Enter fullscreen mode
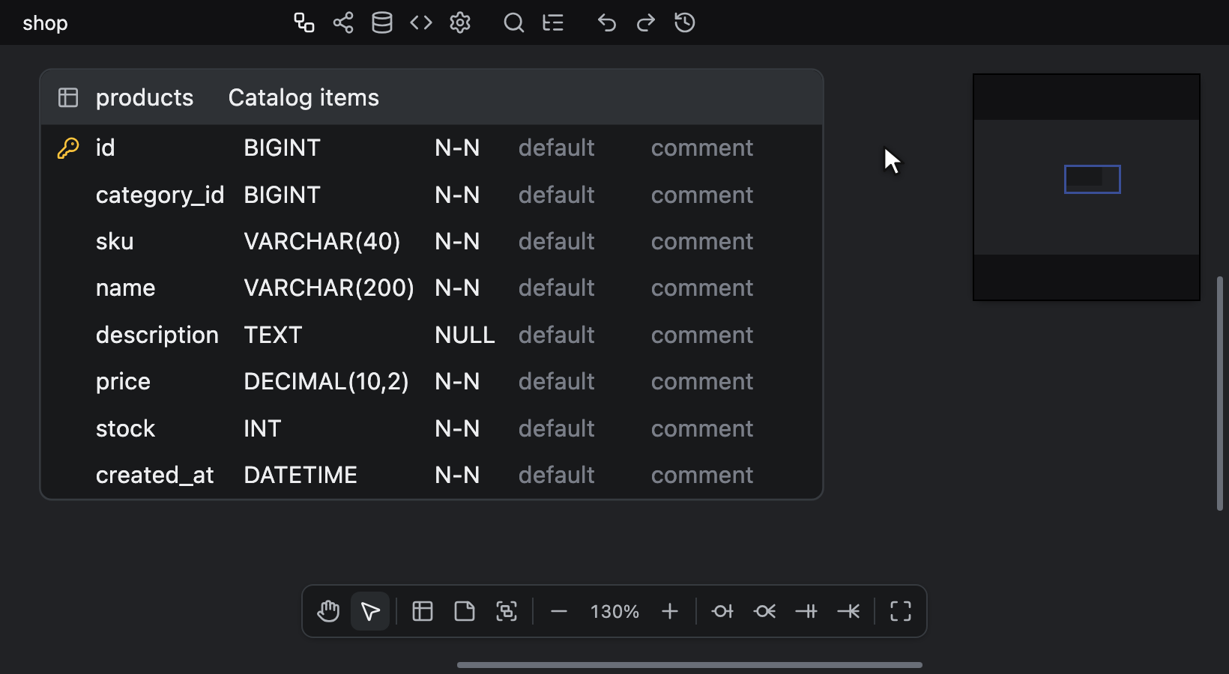 901,611
